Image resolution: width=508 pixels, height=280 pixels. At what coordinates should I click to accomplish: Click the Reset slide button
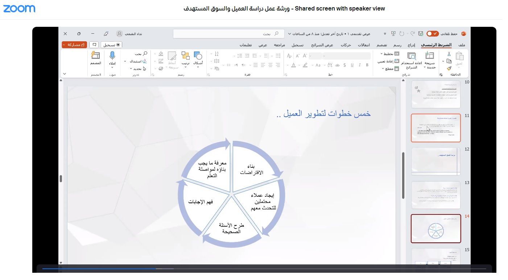tap(389, 61)
